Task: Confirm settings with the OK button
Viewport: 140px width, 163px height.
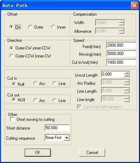Action: point(38,153)
